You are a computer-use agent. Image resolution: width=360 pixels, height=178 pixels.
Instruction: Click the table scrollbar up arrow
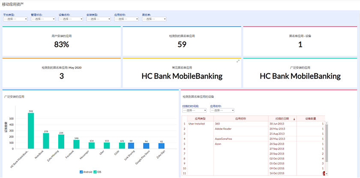[x=327, y=123]
